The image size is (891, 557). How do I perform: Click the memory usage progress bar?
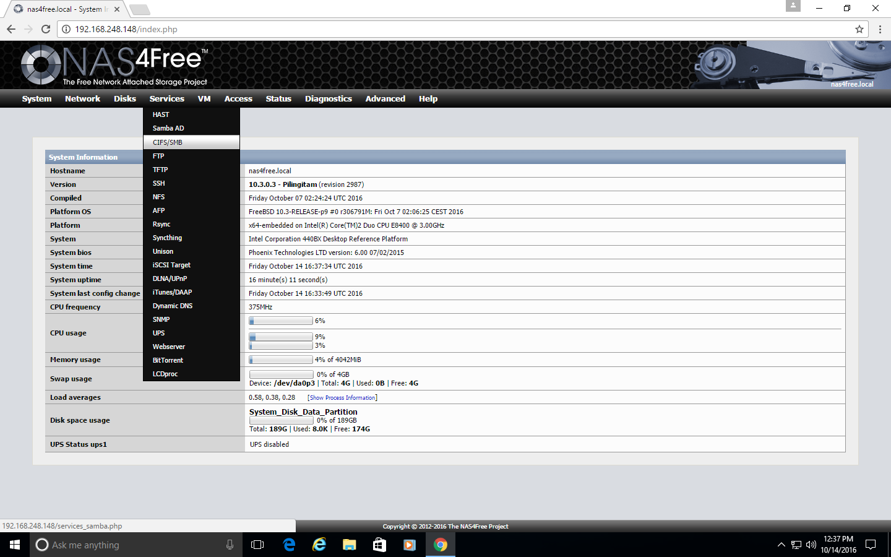point(281,360)
